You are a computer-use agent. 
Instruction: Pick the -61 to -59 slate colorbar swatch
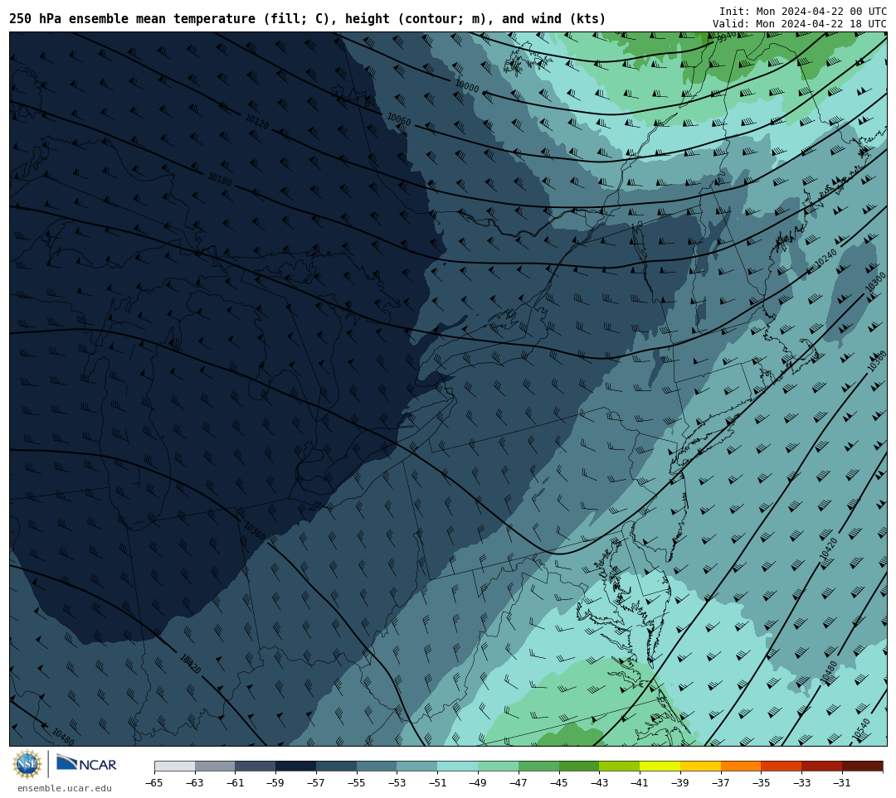256,766
